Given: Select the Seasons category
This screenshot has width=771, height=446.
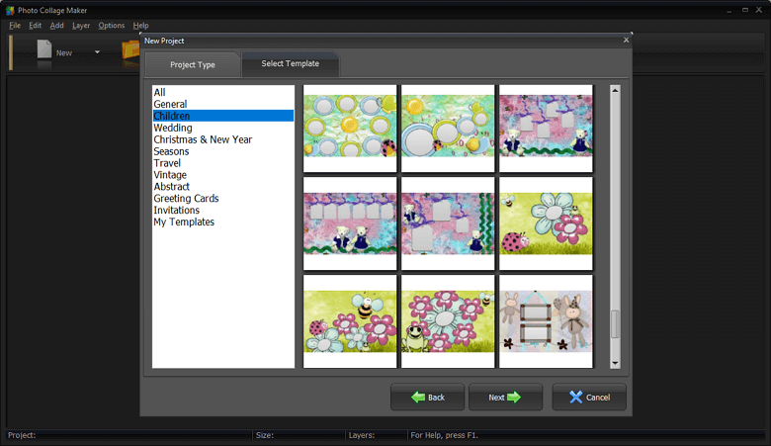Looking at the screenshot, I should coord(223,151).
